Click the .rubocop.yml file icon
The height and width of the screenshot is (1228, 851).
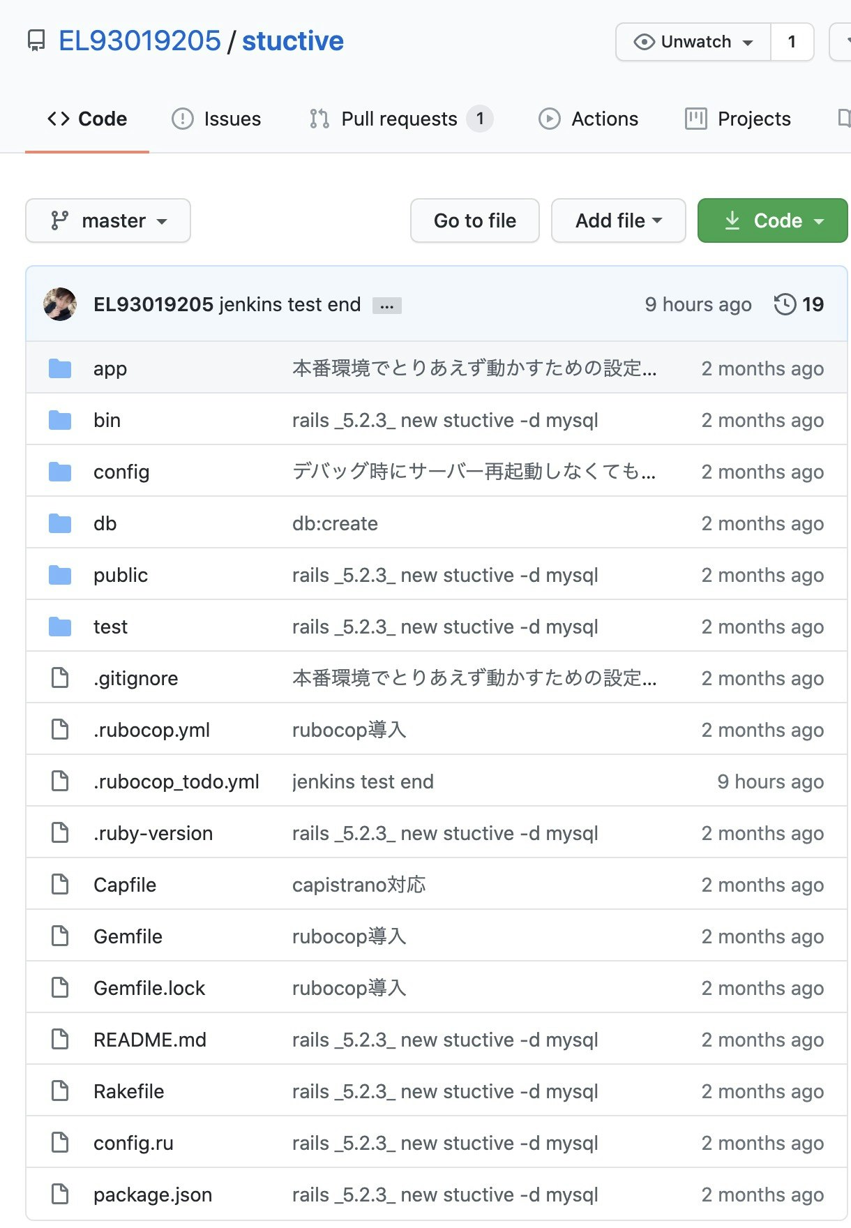point(60,729)
